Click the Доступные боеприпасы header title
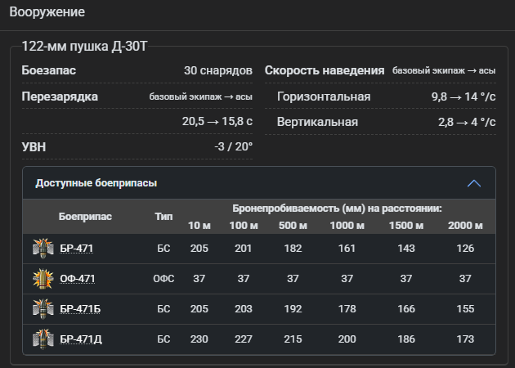The height and width of the screenshot is (368, 515). pyautogui.click(x=96, y=183)
